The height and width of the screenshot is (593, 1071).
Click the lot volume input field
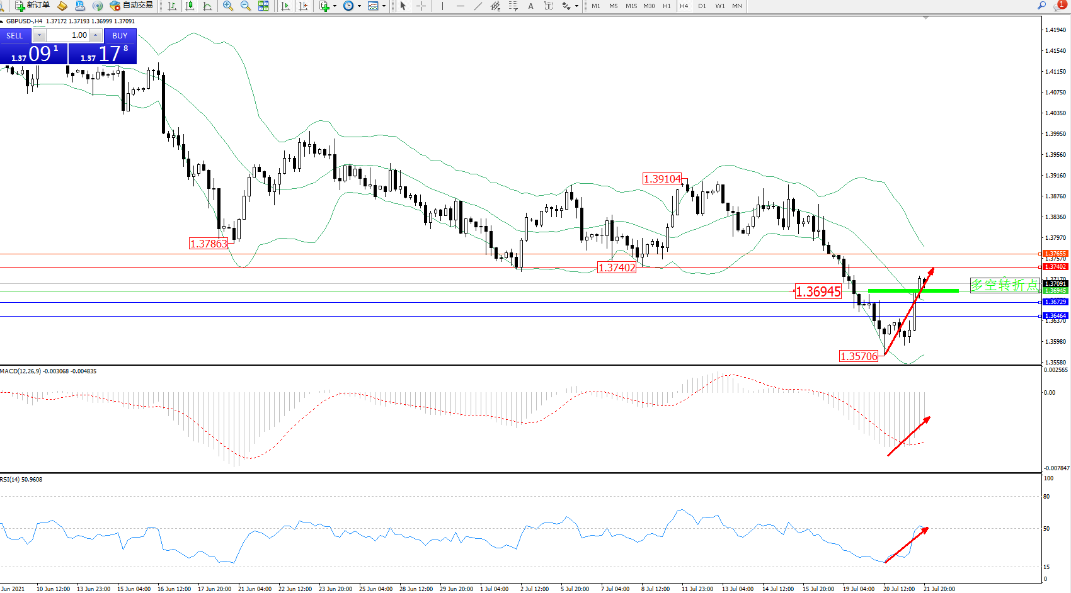click(x=68, y=35)
